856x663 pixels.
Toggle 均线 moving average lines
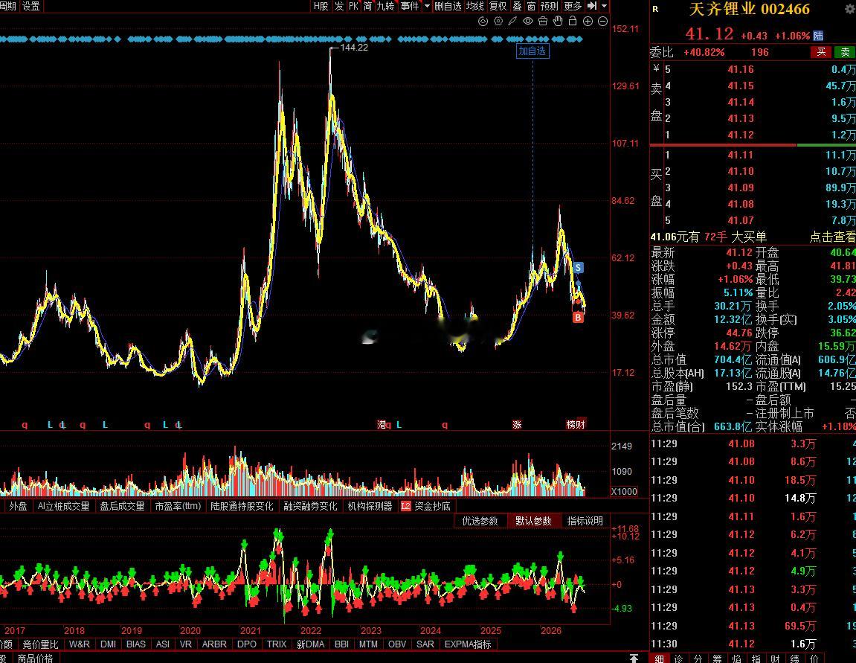point(475,6)
